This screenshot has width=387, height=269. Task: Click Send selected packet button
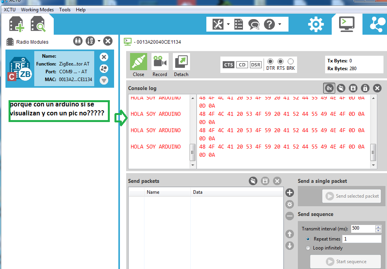coord(352,196)
